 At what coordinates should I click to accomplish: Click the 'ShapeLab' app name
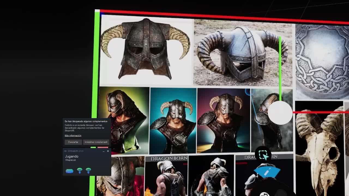point(70,160)
